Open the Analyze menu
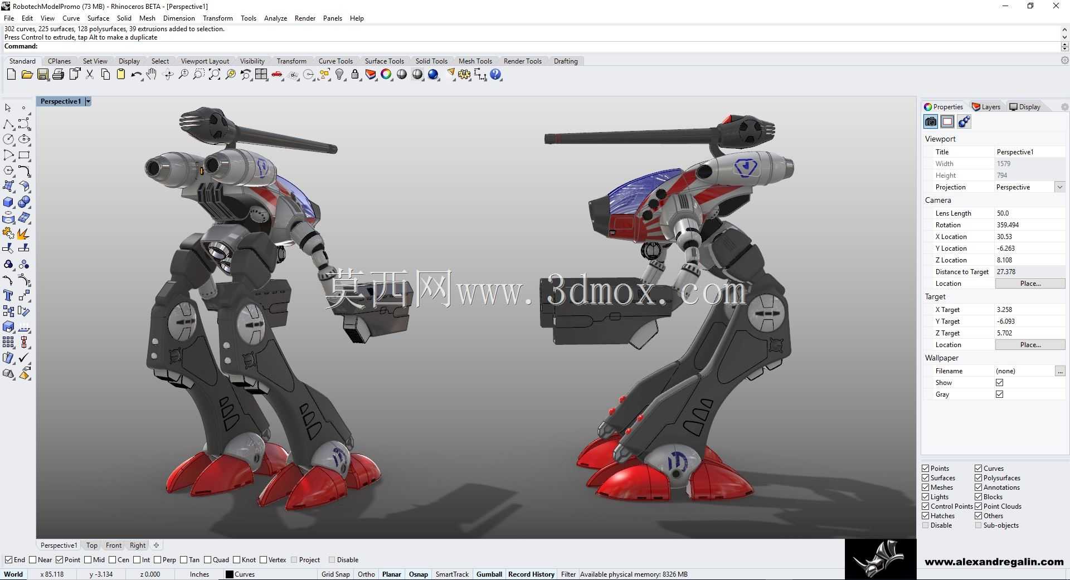The image size is (1070, 580). [275, 18]
